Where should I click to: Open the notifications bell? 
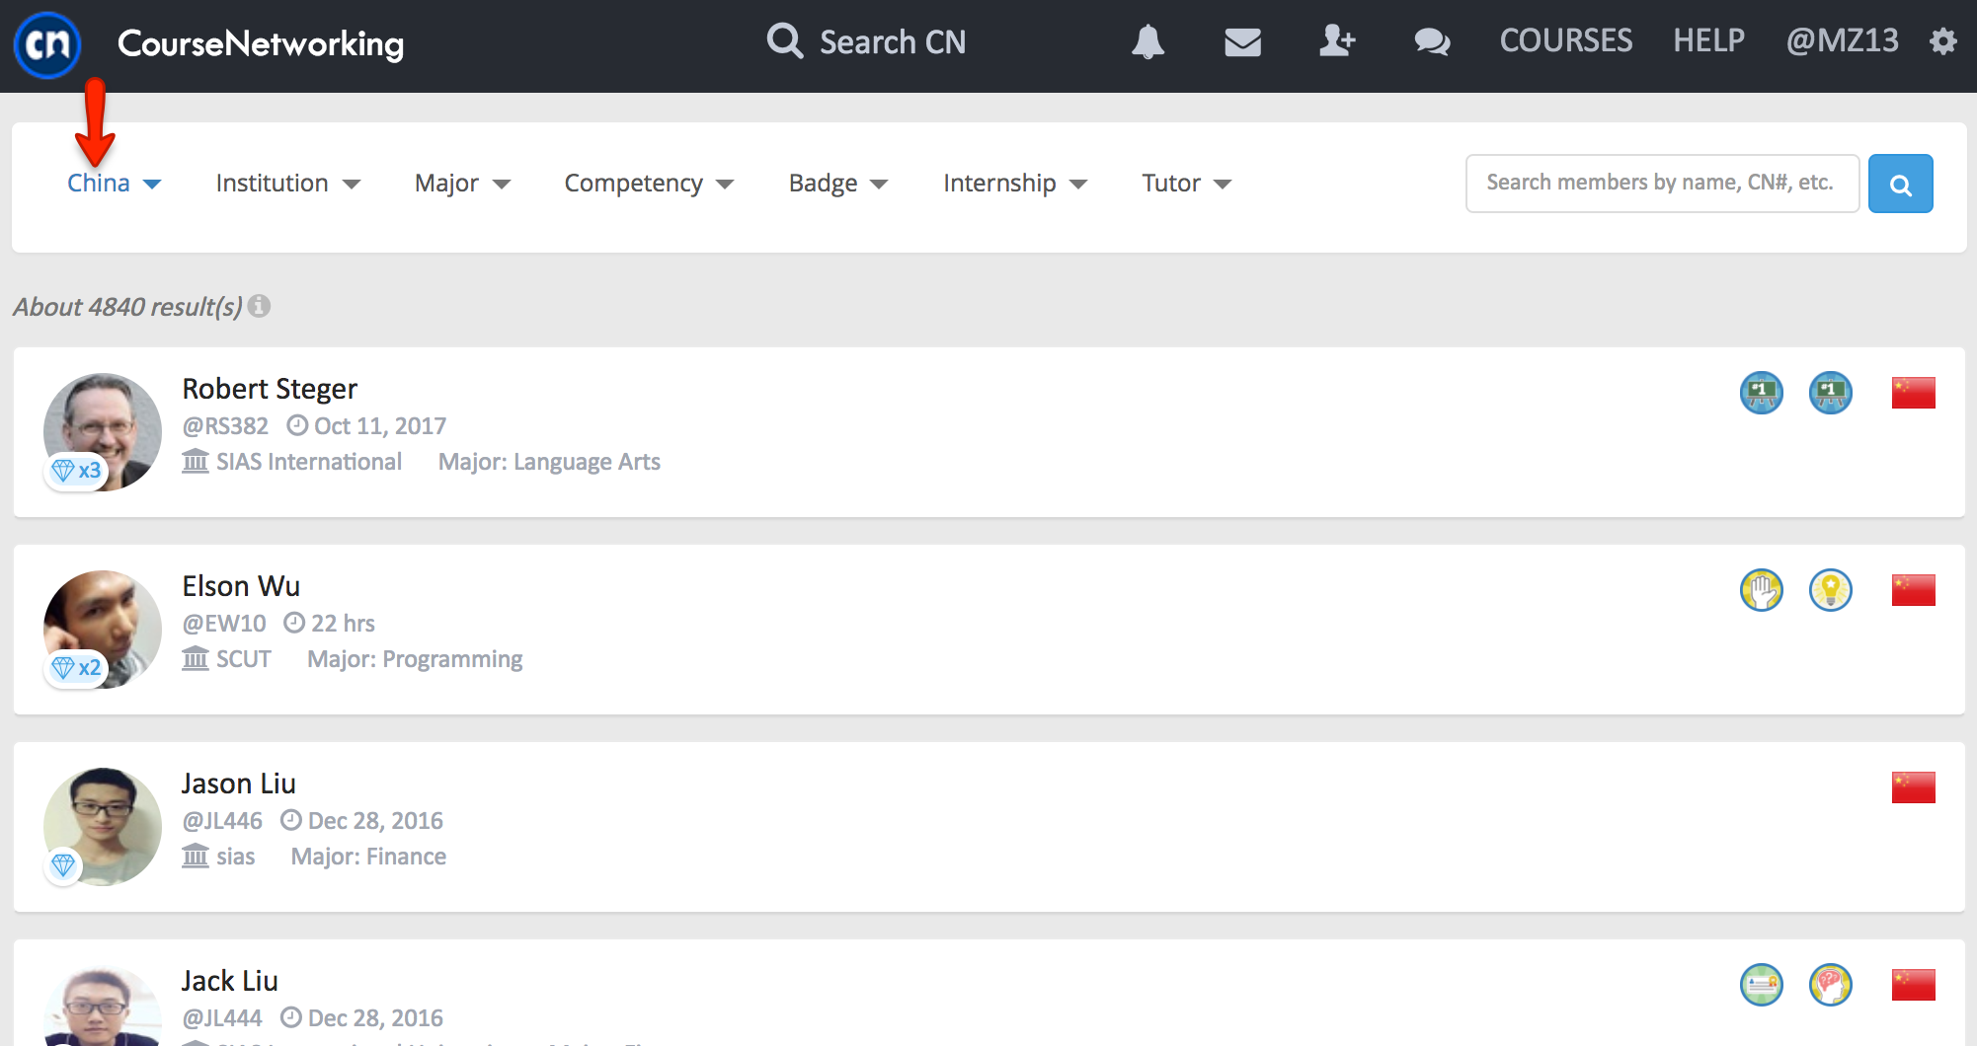(1147, 41)
